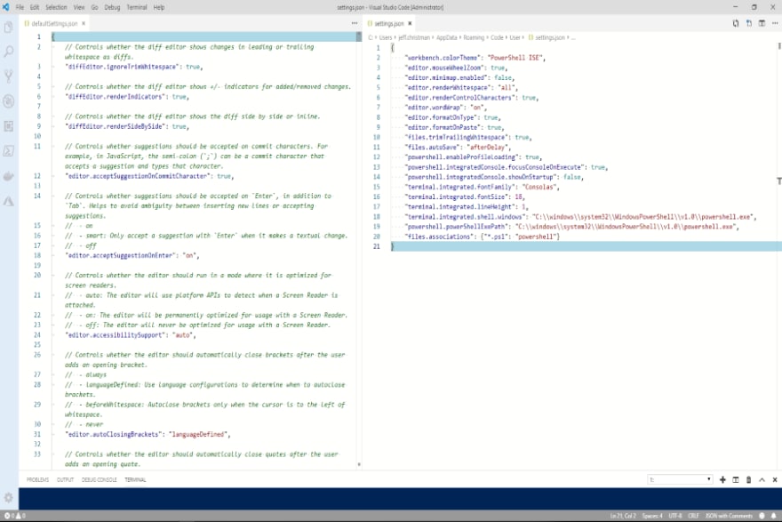Open the View menu
This screenshot has height=522, width=782.
(x=79, y=7)
